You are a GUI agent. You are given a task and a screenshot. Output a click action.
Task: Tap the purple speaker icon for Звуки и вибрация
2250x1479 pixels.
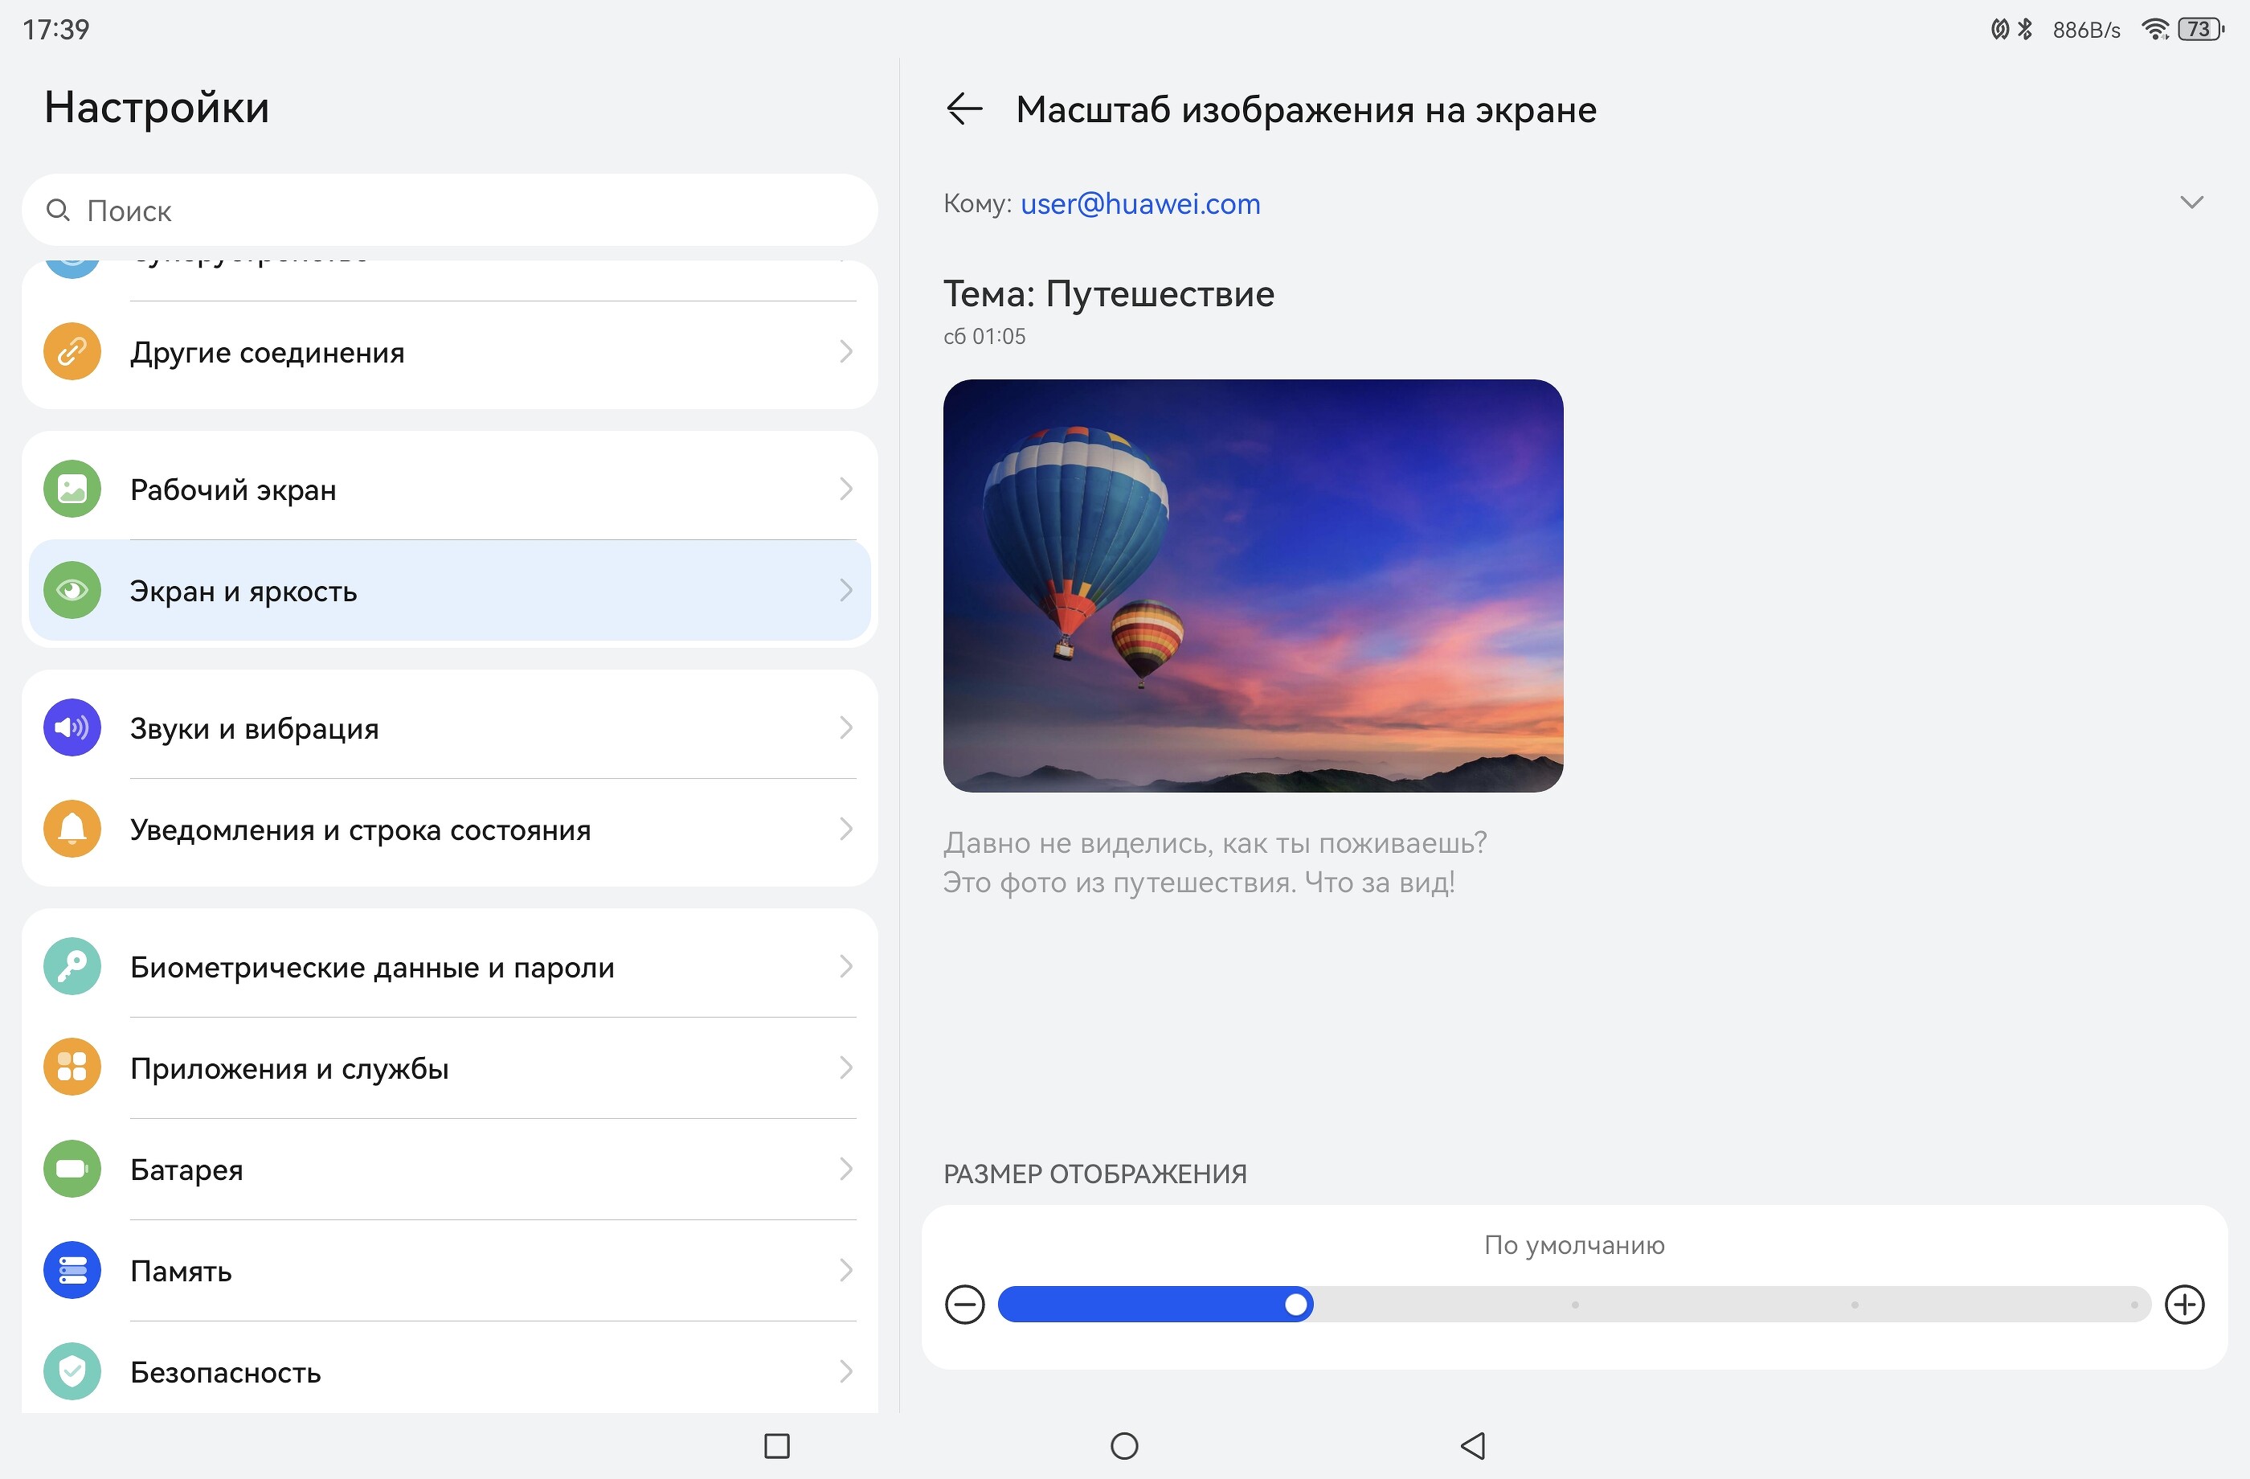72,727
